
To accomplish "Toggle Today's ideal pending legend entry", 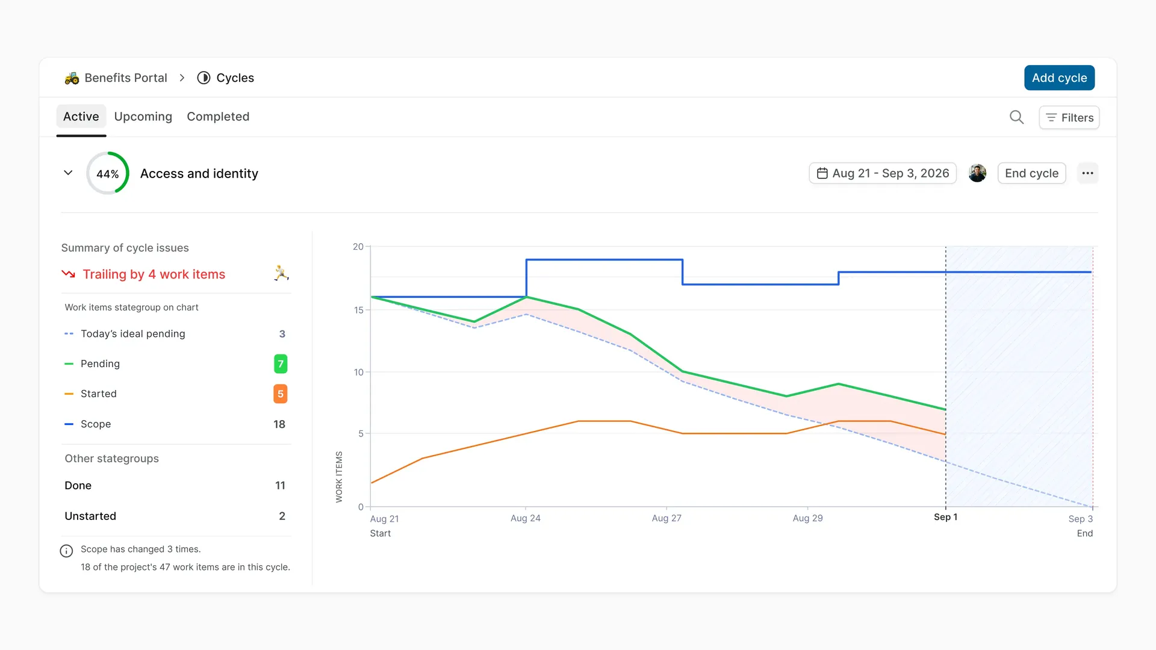I will pos(175,333).
